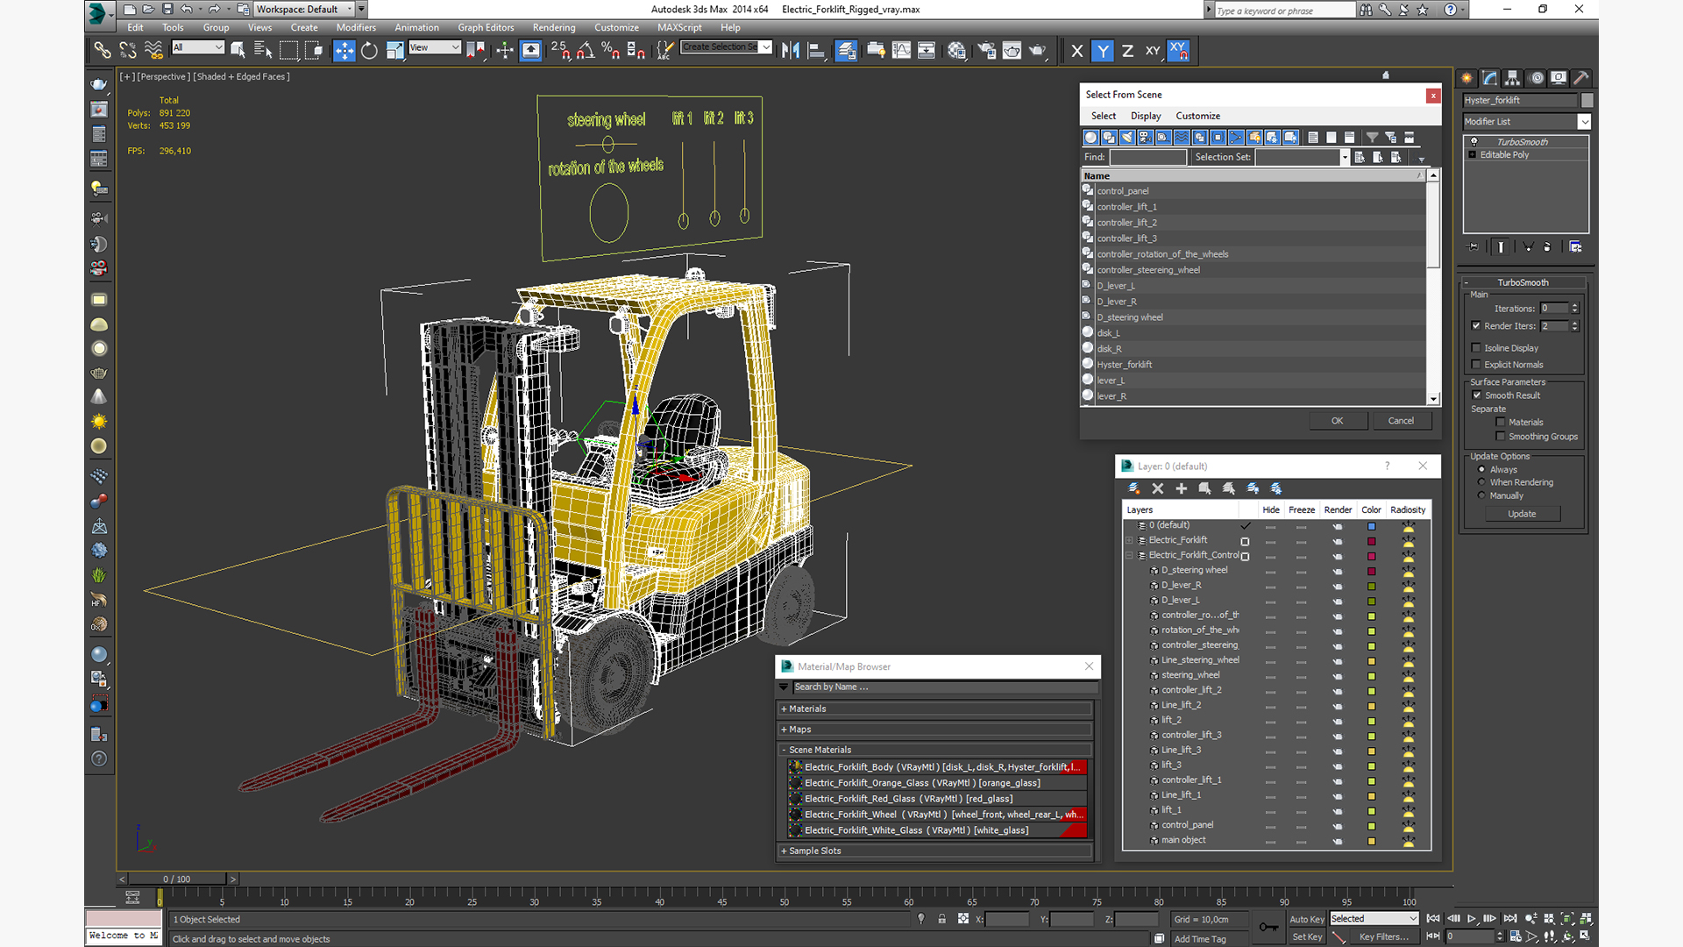1683x947 pixels.
Task: Click Create New Layer icon in Layer window
Action: [1134, 488]
